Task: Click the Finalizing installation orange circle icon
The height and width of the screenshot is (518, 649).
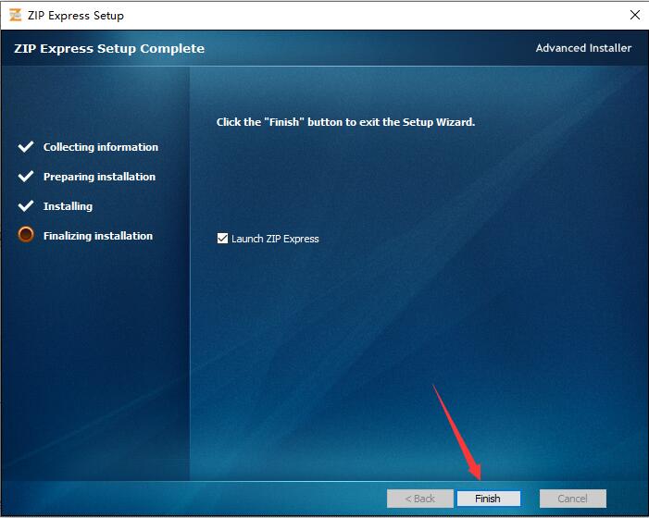Action: tap(26, 234)
